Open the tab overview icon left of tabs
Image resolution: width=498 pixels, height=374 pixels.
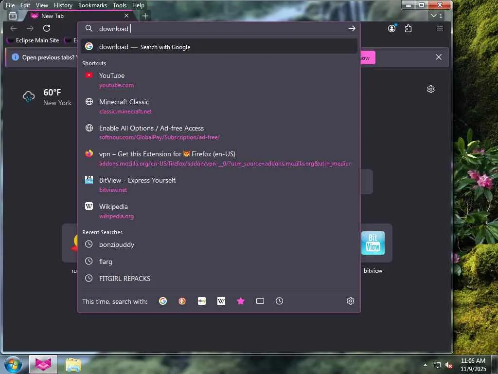[13, 16]
